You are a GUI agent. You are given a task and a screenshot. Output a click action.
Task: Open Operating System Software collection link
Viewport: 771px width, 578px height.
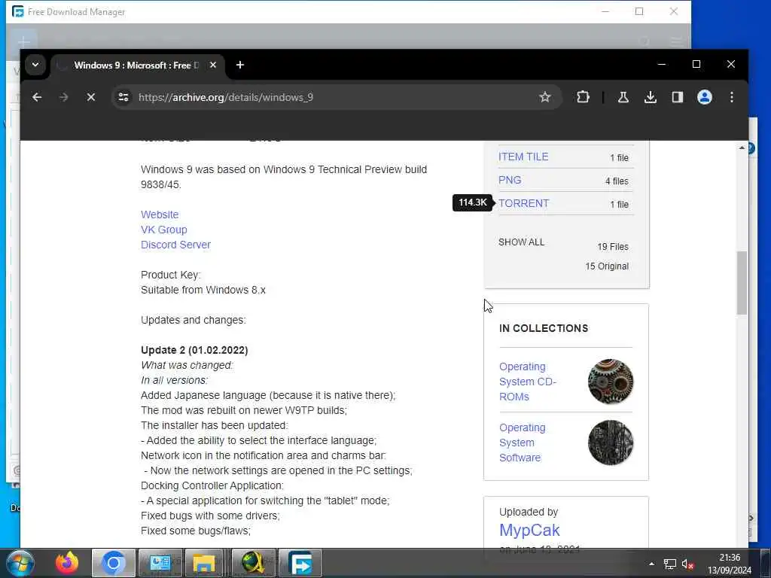coord(523,443)
